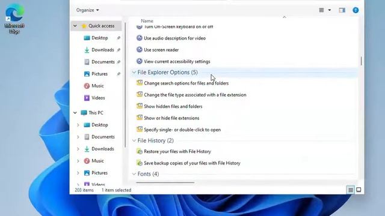Click the pin icon beside Quick access Downloads
Viewport: 385px width, 216px height.
click(x=119, y=50)
